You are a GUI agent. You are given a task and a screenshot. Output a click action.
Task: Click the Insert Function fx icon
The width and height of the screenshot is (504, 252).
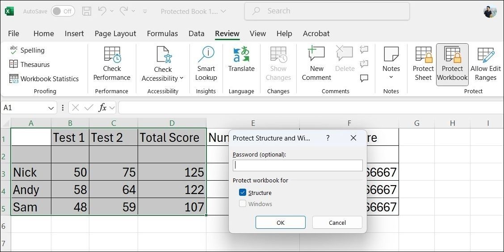pyautogui.click(x=102, y=107)
